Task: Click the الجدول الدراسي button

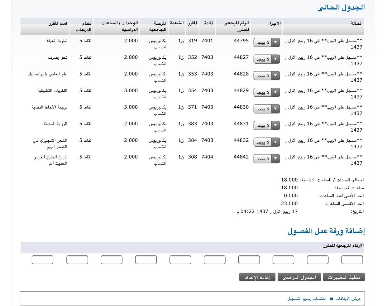Action: point(299,277)
